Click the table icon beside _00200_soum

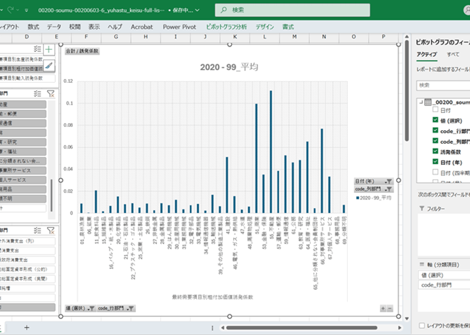[x=428, y=103]
